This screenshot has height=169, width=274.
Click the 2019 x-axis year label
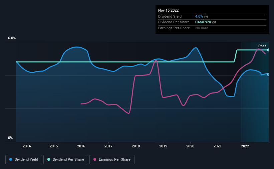[163, 146]
